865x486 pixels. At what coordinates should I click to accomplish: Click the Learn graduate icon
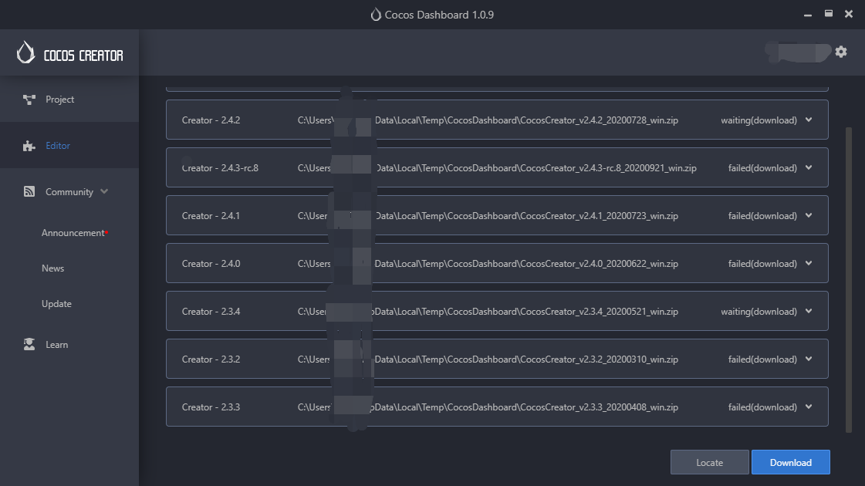pos(29,345)
